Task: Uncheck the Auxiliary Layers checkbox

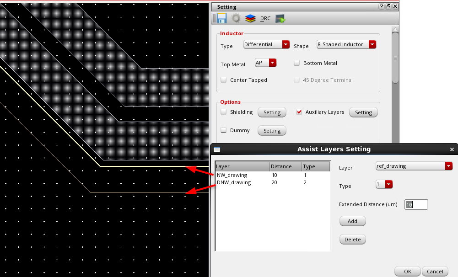Action: pyautogui.click(x=299, y=112)
